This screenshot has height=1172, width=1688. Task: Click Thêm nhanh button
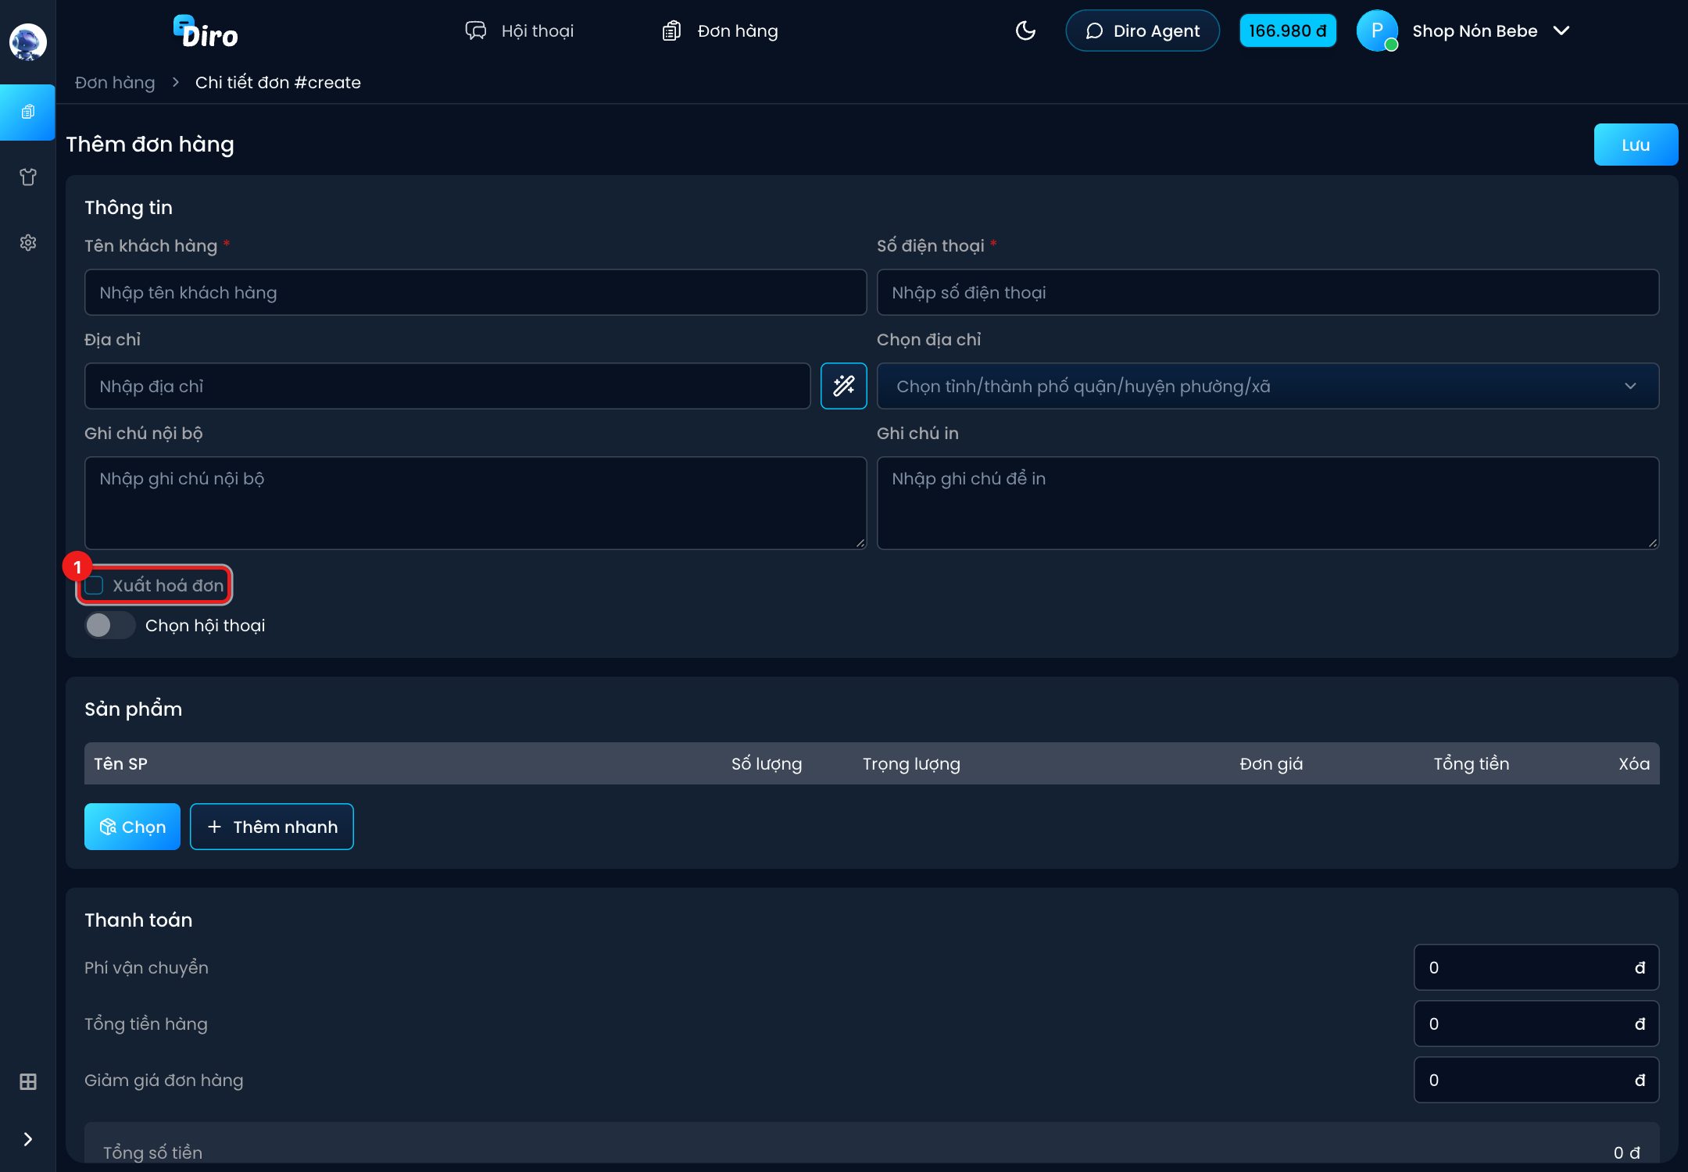pyautogui.click(x=272, y=827)
